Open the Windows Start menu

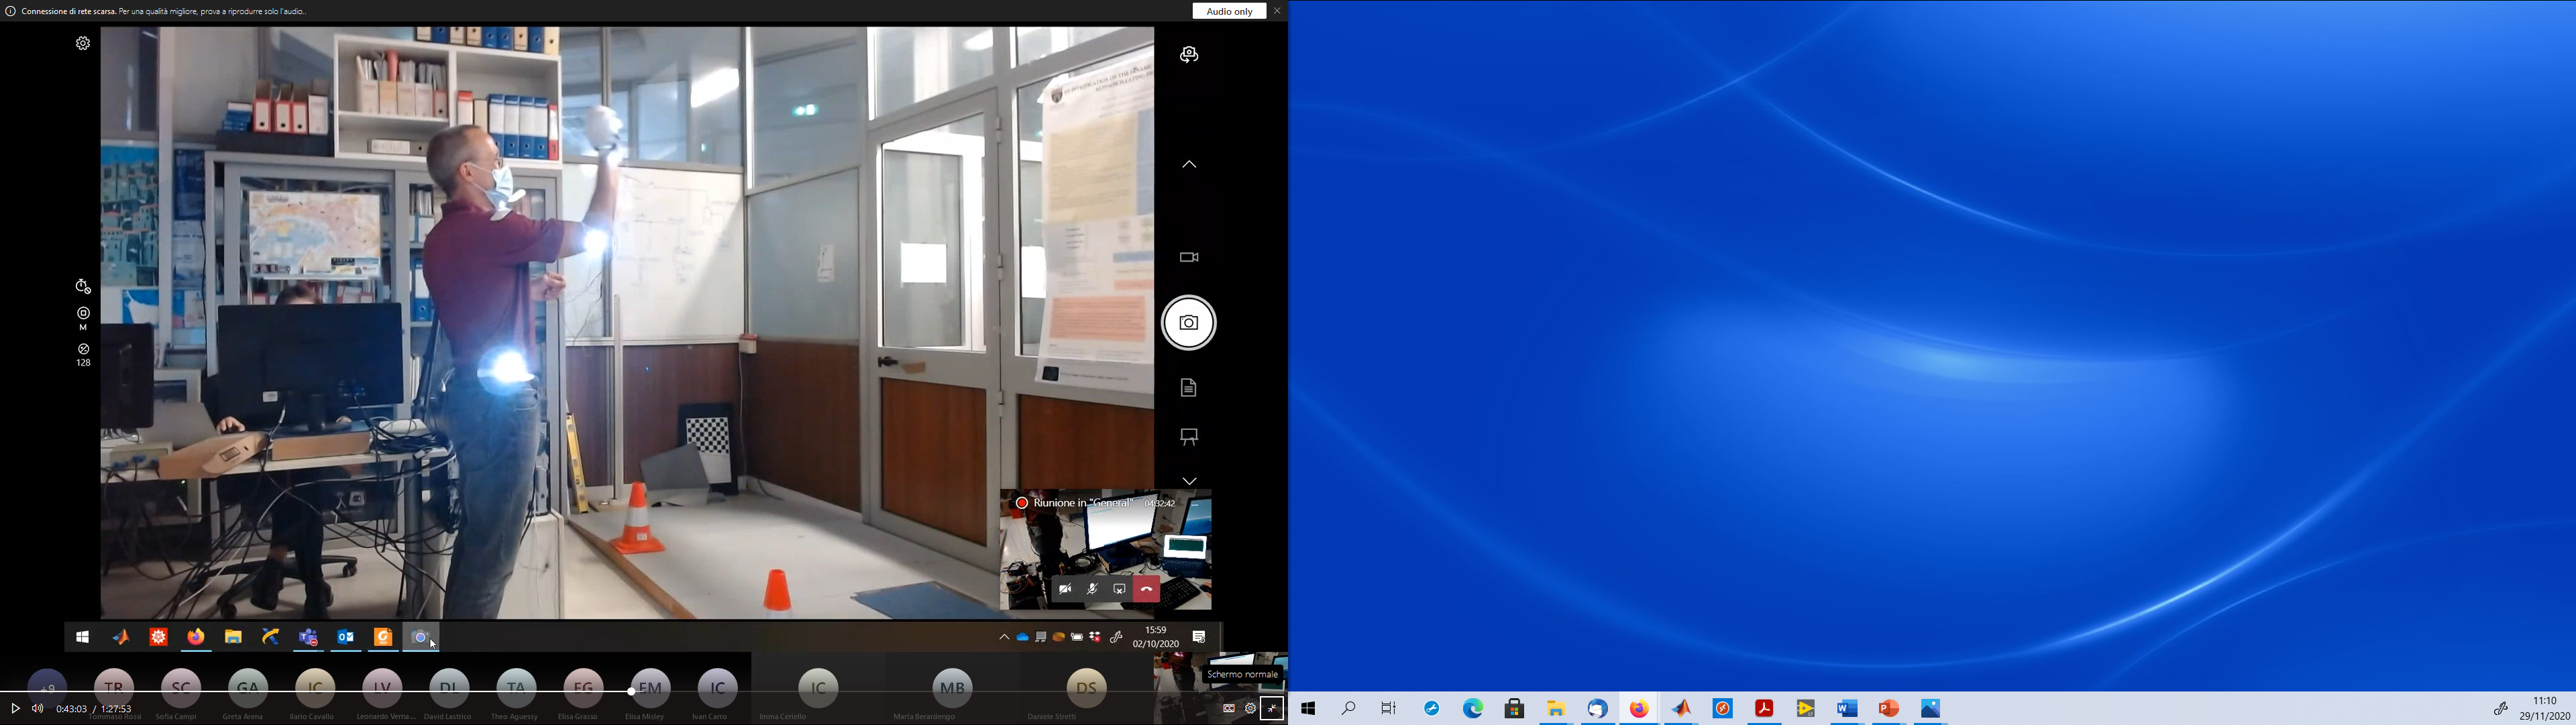pos(1307,708)
